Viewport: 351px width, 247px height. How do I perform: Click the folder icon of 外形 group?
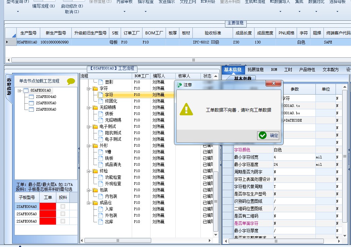(95, 146)
